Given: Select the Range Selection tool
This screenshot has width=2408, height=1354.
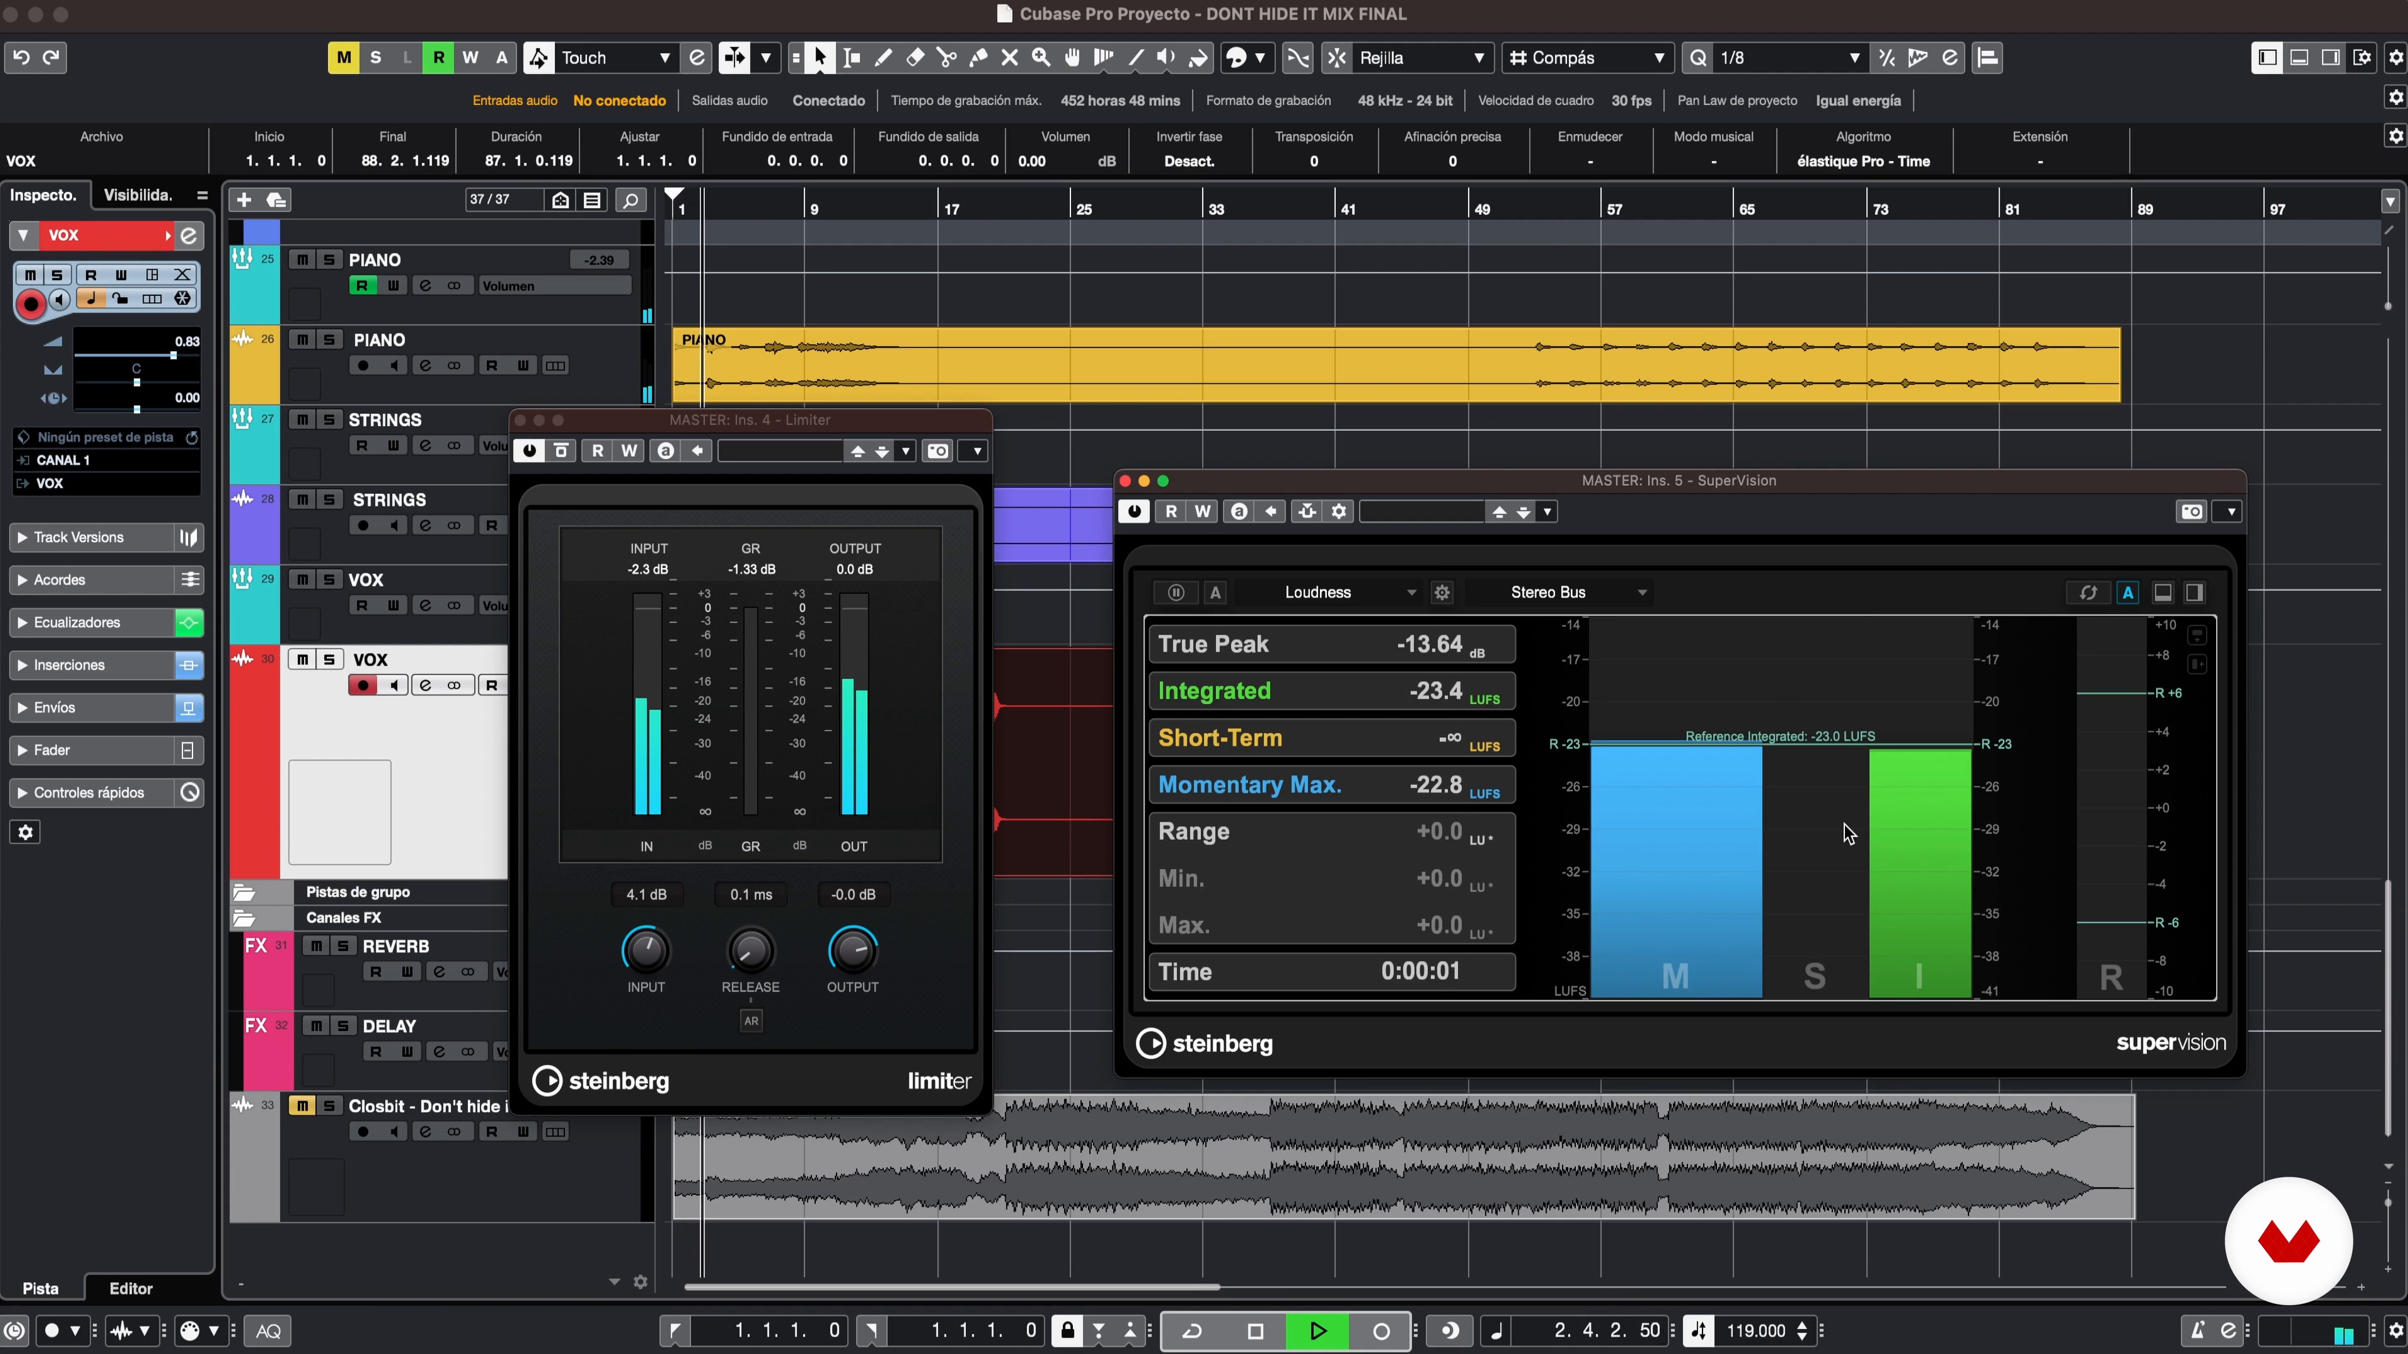Looking at the screenshot, I should (852, 58).
